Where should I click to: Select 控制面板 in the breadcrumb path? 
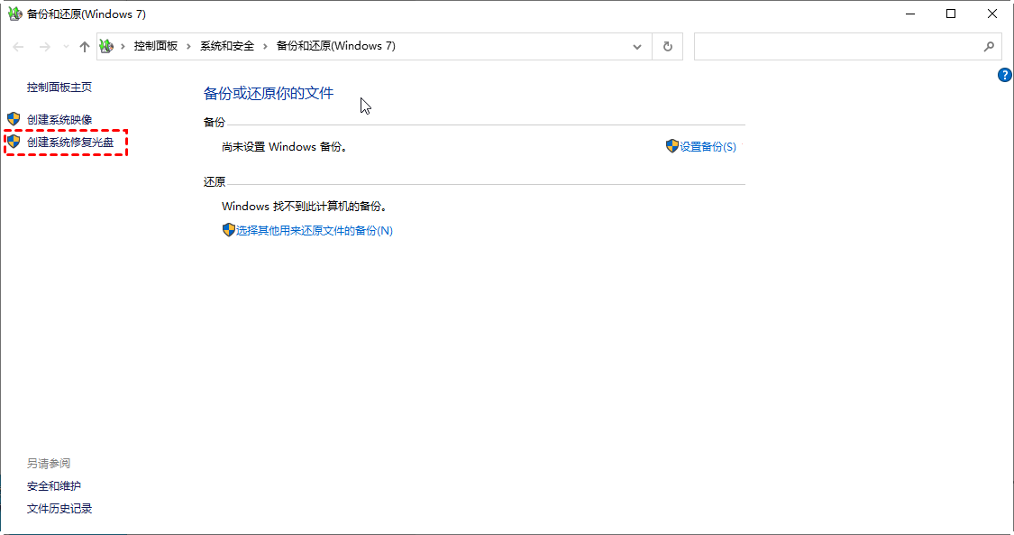(156, 46)
